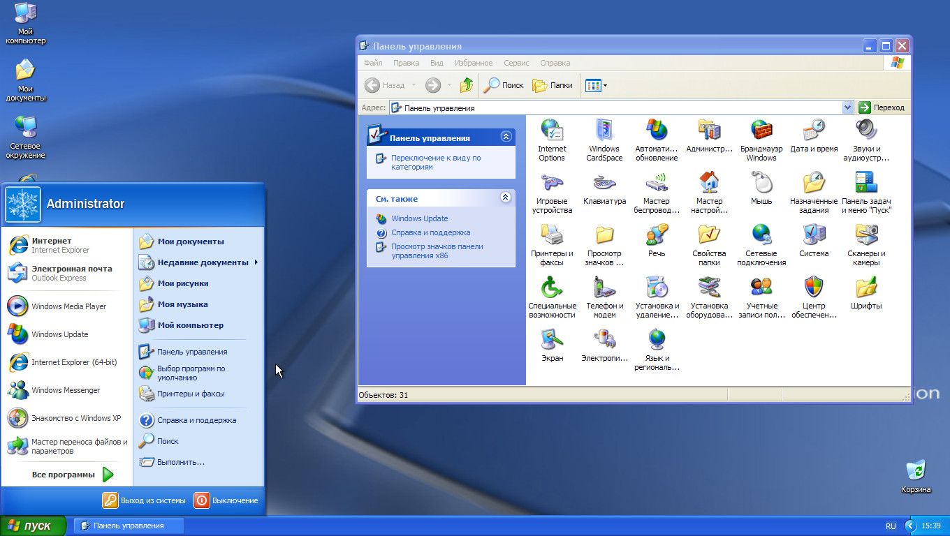The height and width of the screenshot is (536, 950).
Task: Open the Вид menu in menu bar
Action: point(437,63)
